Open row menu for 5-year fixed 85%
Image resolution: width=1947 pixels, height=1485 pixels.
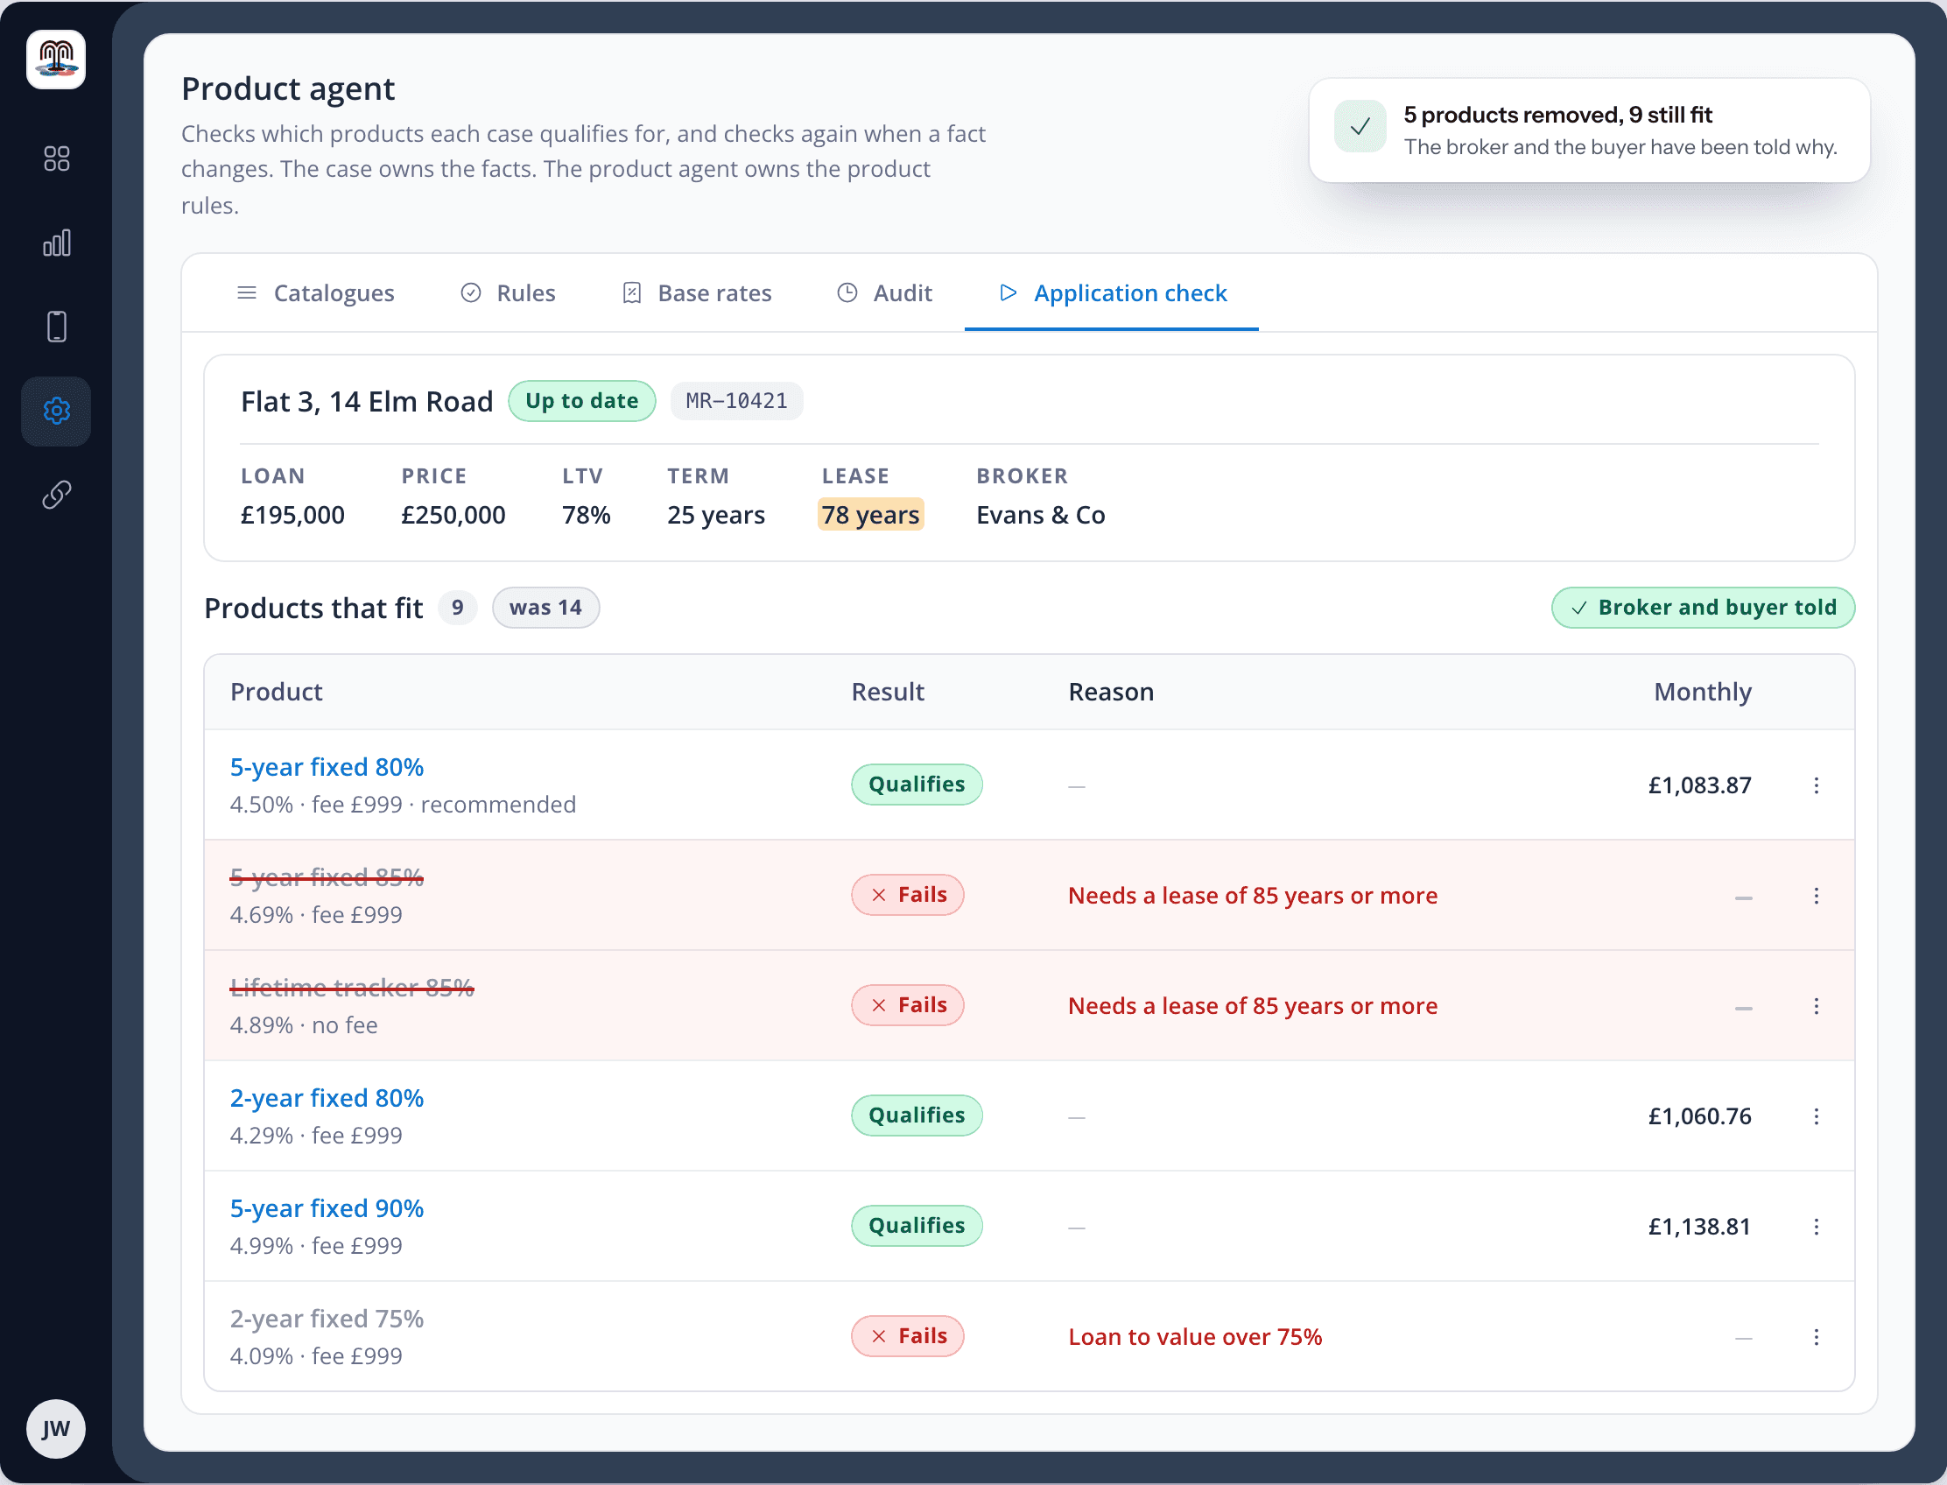1817,896
